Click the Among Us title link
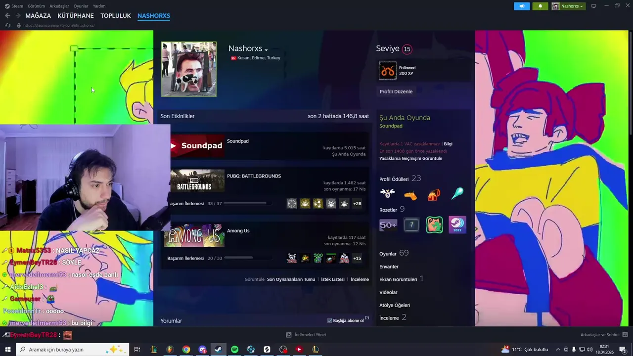This screenshot has width=633, height=356. (238, 231)
